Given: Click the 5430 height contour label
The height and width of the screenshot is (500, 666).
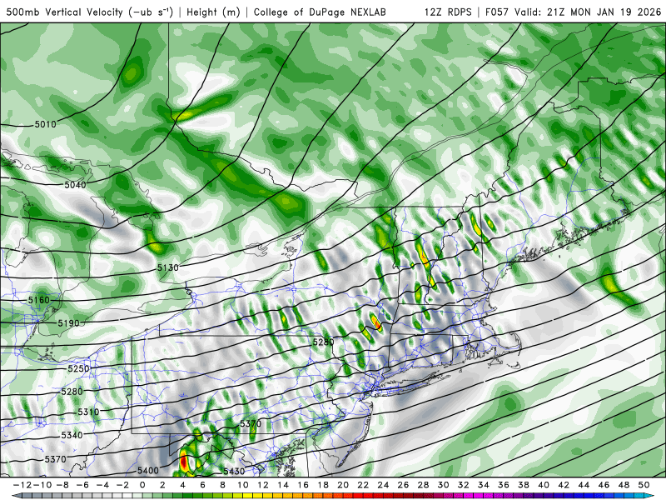Looking at the screenshot, I should 234,471.
